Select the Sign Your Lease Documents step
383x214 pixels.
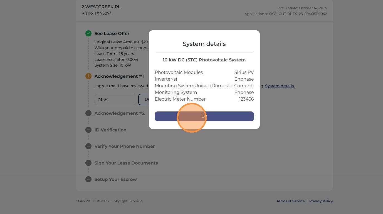click(x=126, y=163)
